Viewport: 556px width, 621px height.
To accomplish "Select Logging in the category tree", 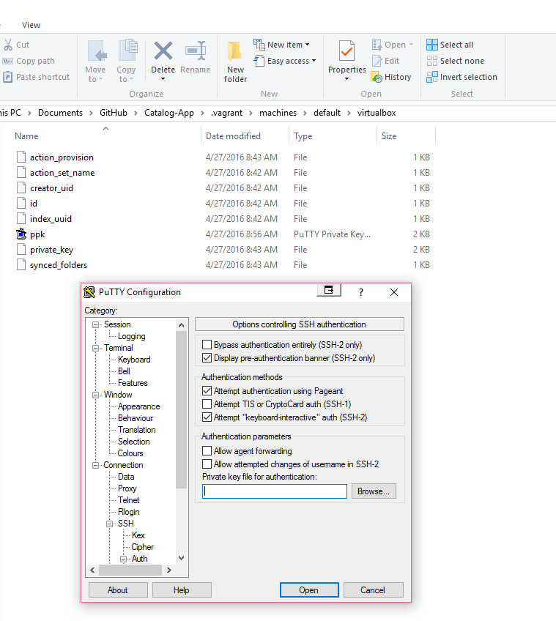I will pyautogui.click(x=132, y=336).
